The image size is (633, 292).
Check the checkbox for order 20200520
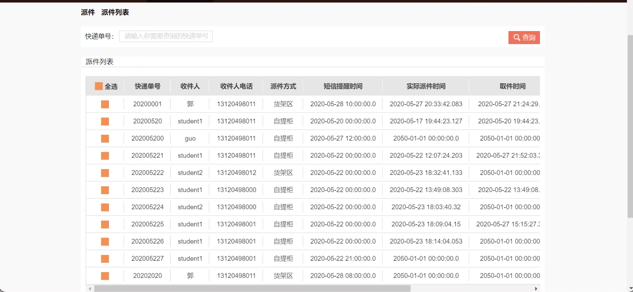105,121
